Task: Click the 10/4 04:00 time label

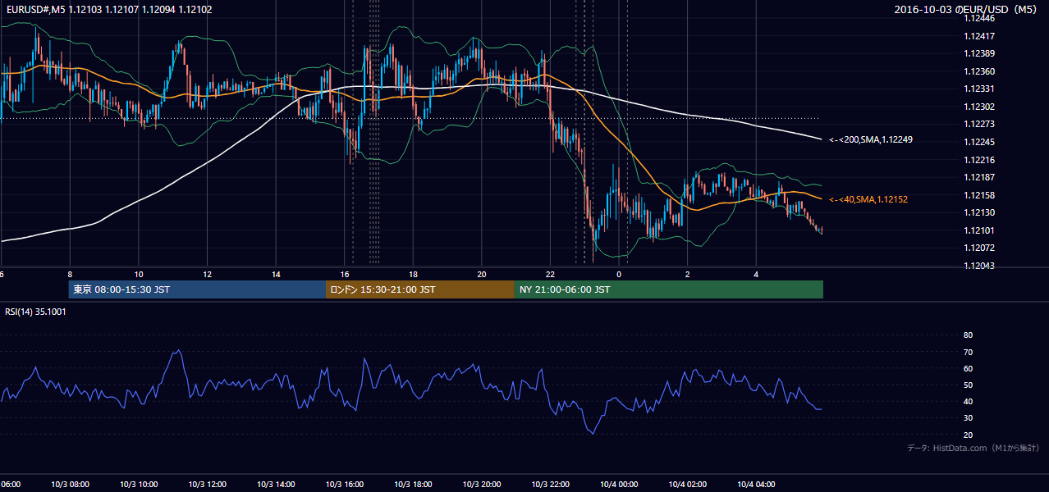Action: (756, 485)
